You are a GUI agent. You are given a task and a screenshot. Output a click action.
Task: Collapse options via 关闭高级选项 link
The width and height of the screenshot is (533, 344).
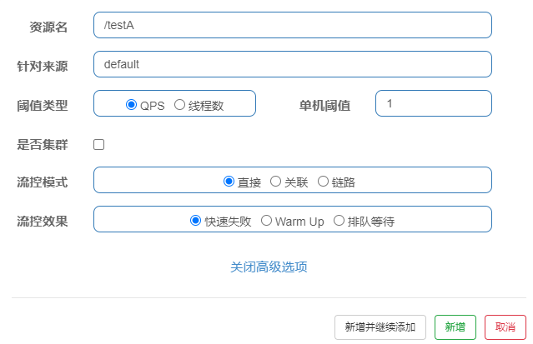(269, 267)
